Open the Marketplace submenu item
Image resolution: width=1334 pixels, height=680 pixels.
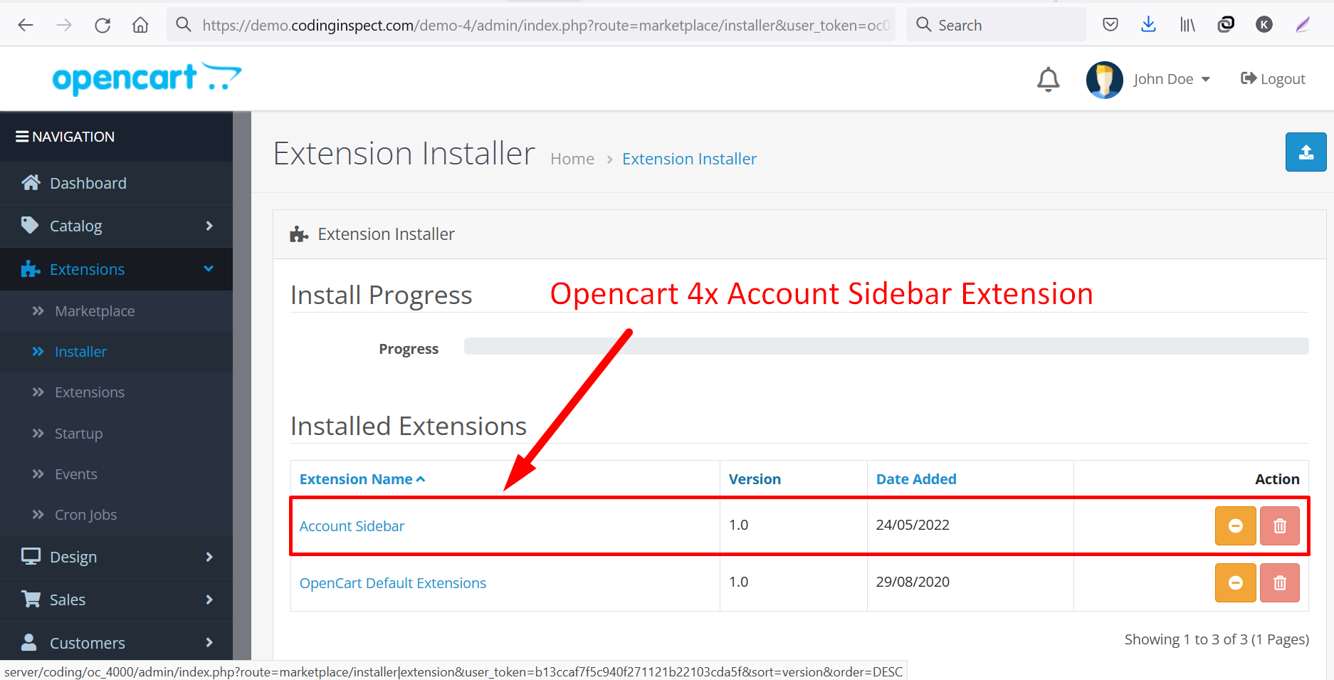click(95, 311)
